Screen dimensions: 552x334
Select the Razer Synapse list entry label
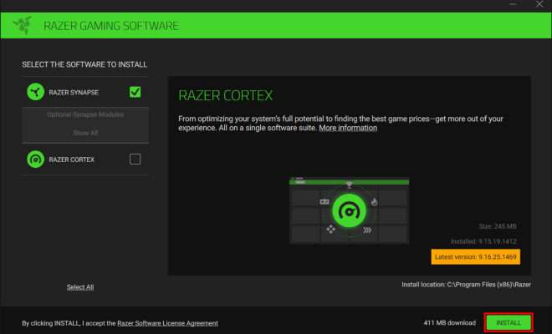pyautogui.click(x=74, y=93)
